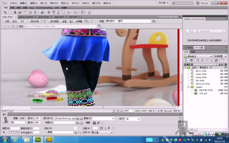This screenshot has height=143, width=229.
Task: Click the connect to remote server icon
Action: [x=186, y=60]
